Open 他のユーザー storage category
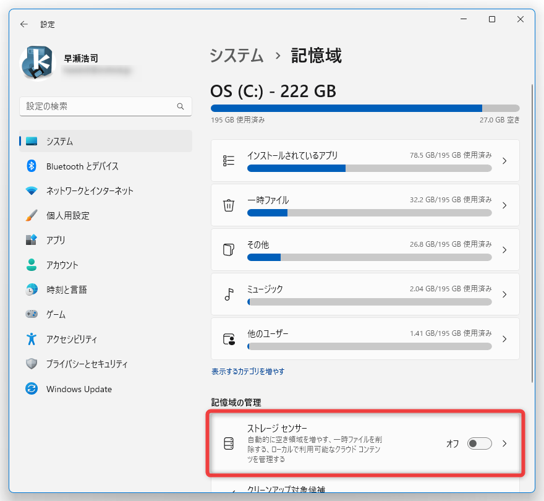Image resolution: width=544 pixels, height=501 pixels. pyautogui.click(x=365, y=338)
